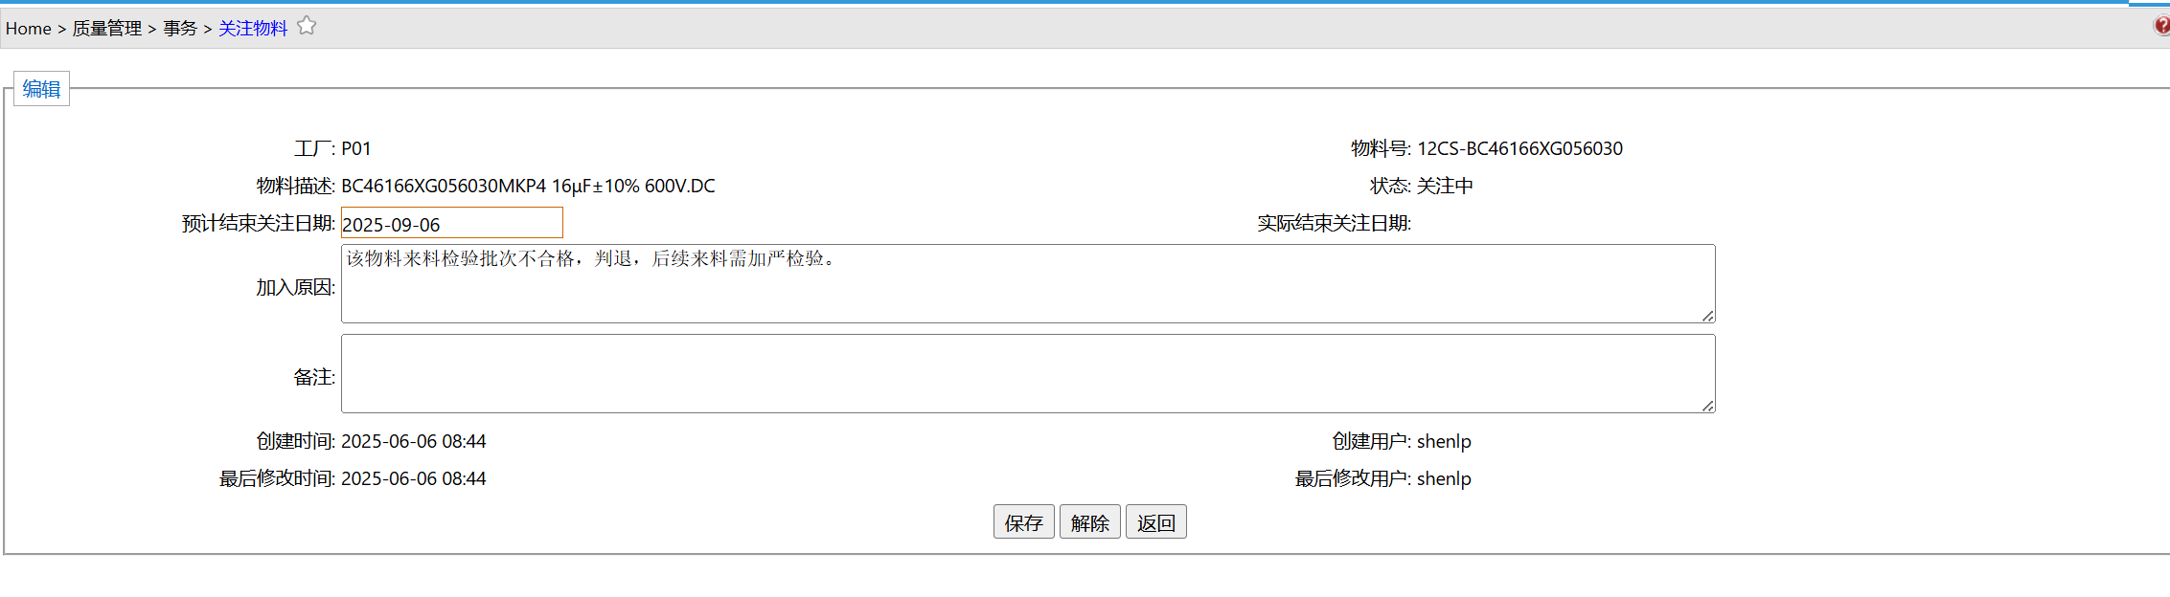Select the 编辑 tab
The height and width of the screenshot is (597, 2170).
coord(41,89)
